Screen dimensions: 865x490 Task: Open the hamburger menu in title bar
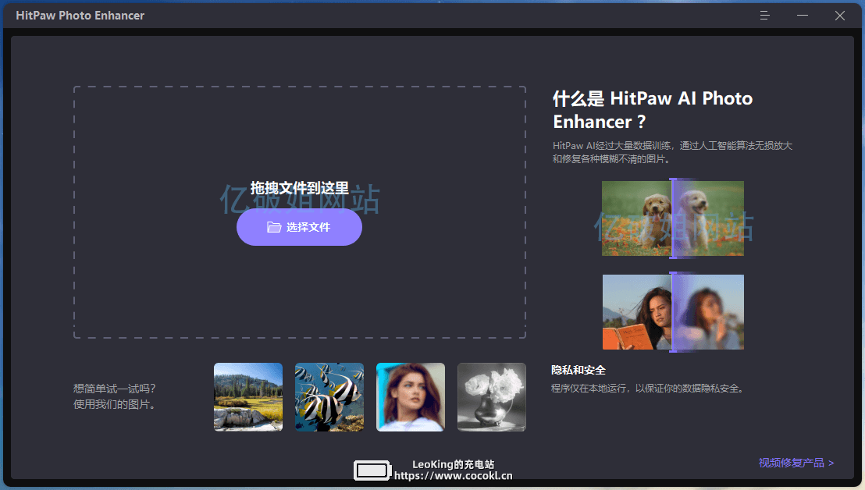[x=764, y=16]
